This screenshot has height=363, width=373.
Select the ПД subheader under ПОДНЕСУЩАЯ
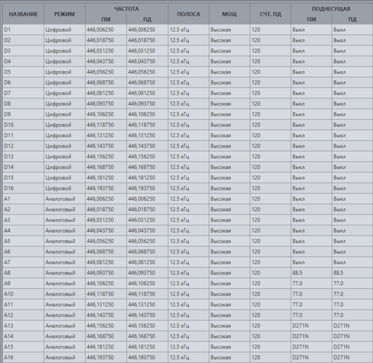tap(352, 19)
